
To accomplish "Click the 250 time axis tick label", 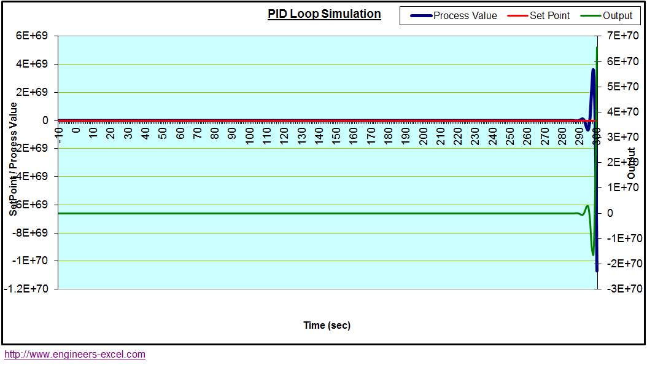I will point(510,136).
